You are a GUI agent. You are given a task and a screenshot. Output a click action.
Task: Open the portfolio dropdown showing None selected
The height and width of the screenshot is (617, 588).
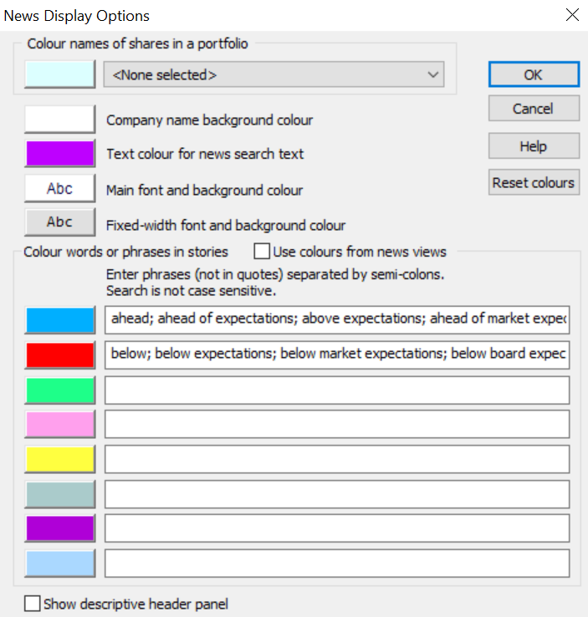tap(274, 74)
